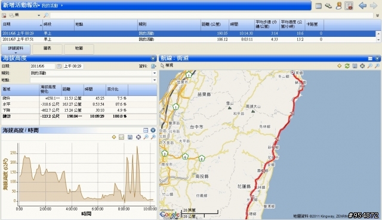Switch to the 圖表 tab

coord(47,49)
